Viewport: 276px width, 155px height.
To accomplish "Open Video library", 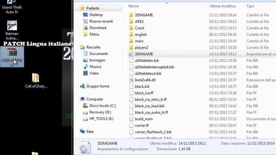I will point(94,73).
